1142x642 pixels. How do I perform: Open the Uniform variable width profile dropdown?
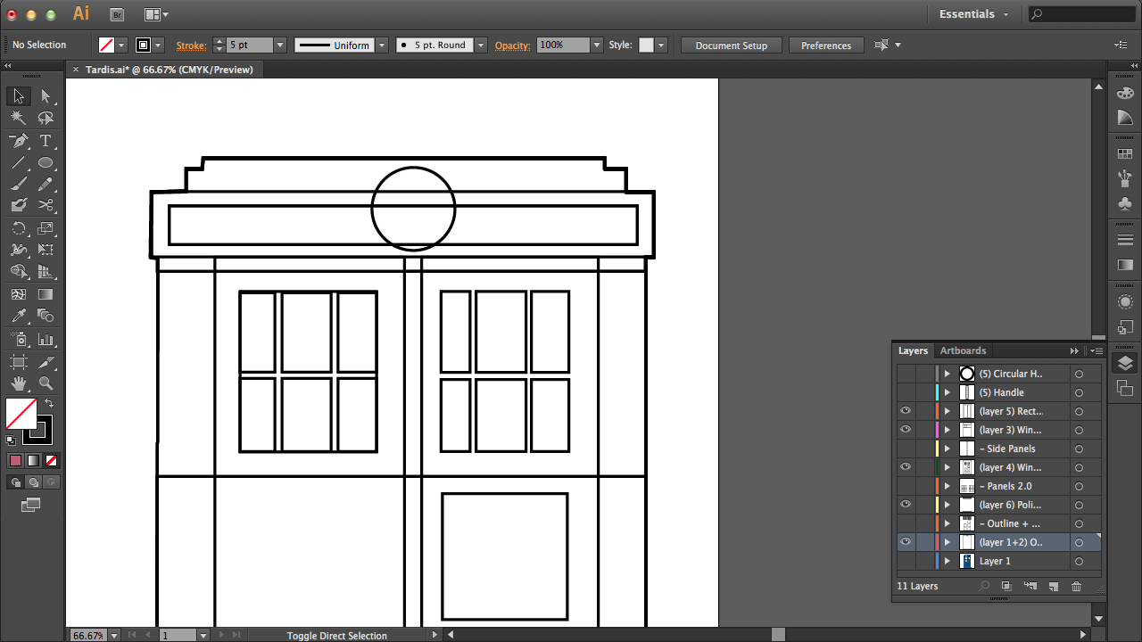click(x=382, y=45)
